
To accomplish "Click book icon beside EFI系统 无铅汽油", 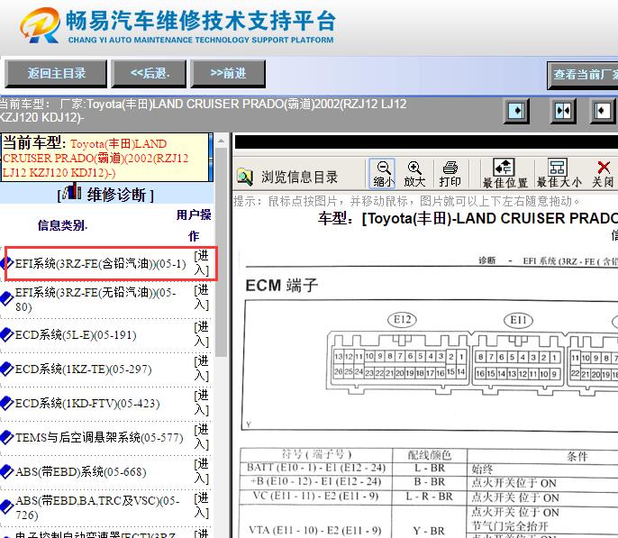I will [6, 299].
